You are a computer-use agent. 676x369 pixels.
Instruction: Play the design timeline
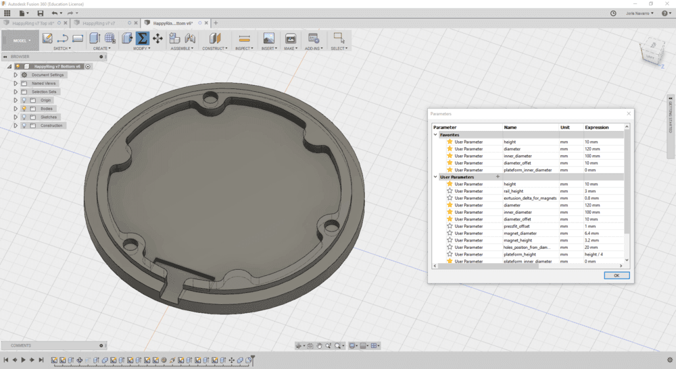click(23, 360)
